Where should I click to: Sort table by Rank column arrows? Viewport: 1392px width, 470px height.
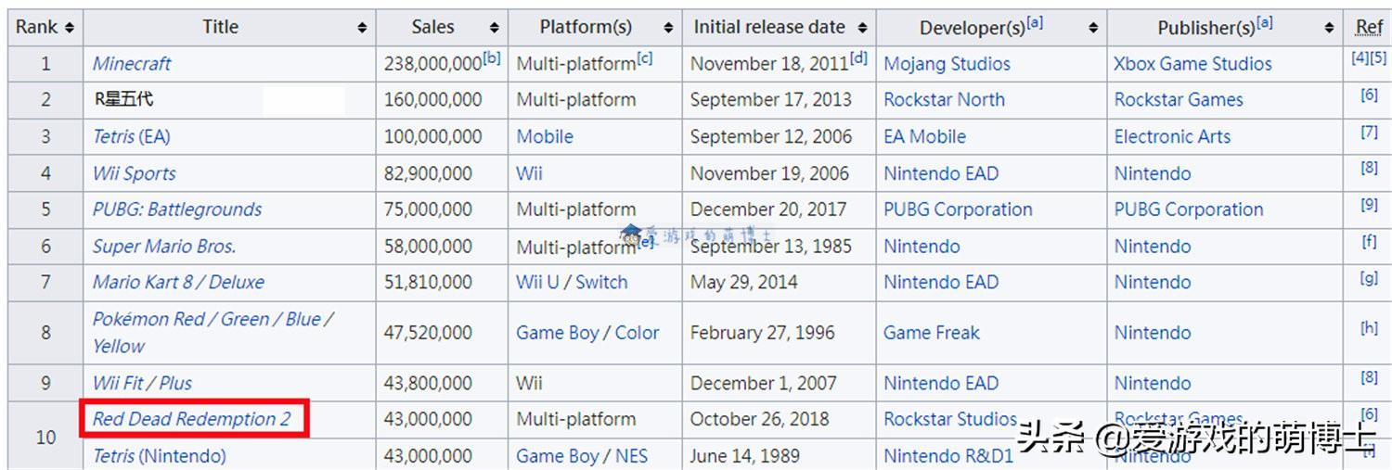point(70,28)
